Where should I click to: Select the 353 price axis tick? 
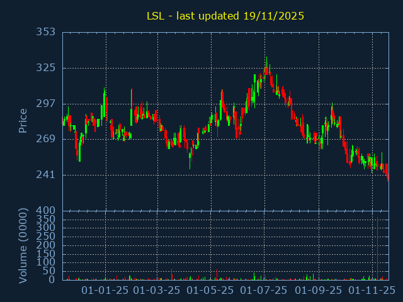pyautogui.click(x=46, y=32)
